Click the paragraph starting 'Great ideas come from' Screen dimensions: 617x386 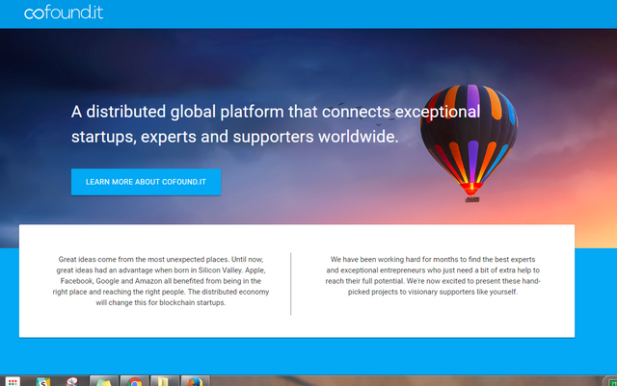(x=161, y=281)
